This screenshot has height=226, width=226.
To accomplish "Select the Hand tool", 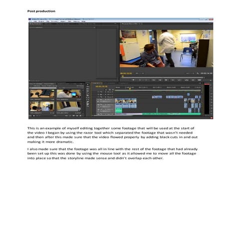I will point(88,104).
